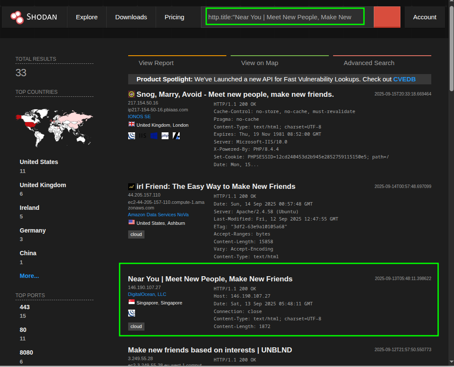This screenshot has height=367, width=454.
Task: Click the jQuery icon in Singapore result
Action: coord(132,313)
